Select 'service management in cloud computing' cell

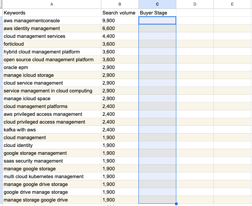click(x=52, y=91)
